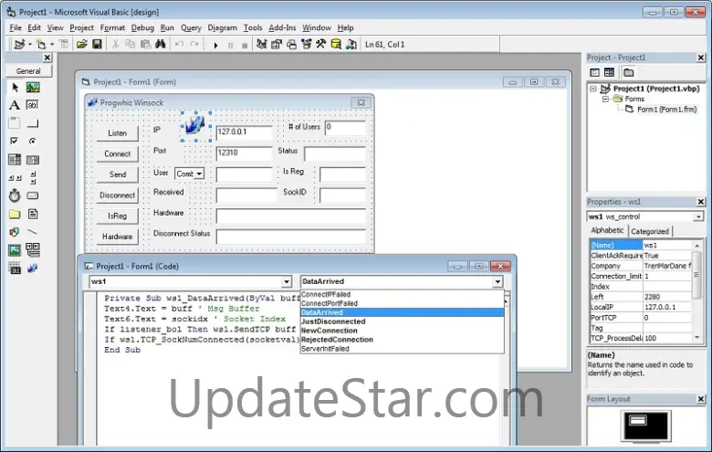Screen dimensions: 712x452
Task: Select the TextBox control tool
Action: point(33,105)
